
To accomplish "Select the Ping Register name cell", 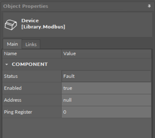I will point(32,112).
